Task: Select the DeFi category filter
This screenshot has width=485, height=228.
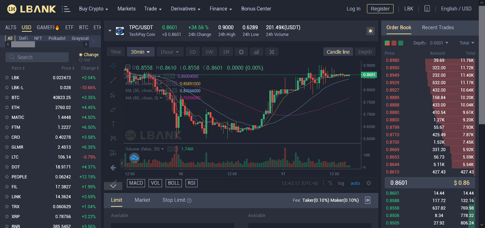Action: coord(23,38)
